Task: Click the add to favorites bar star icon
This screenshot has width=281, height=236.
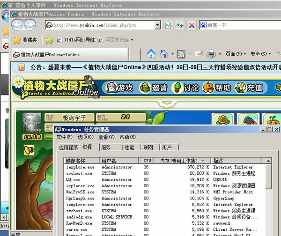Action: pos(49,40)
